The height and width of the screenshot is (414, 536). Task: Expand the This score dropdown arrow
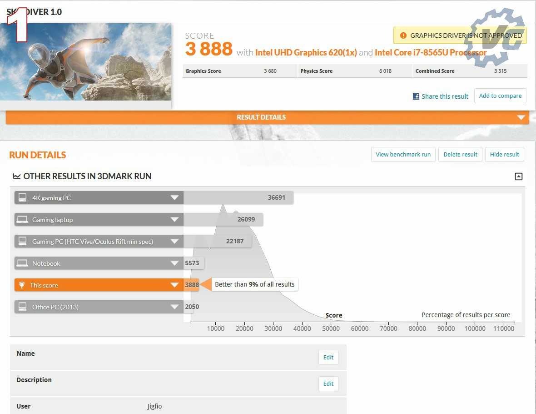175,285
